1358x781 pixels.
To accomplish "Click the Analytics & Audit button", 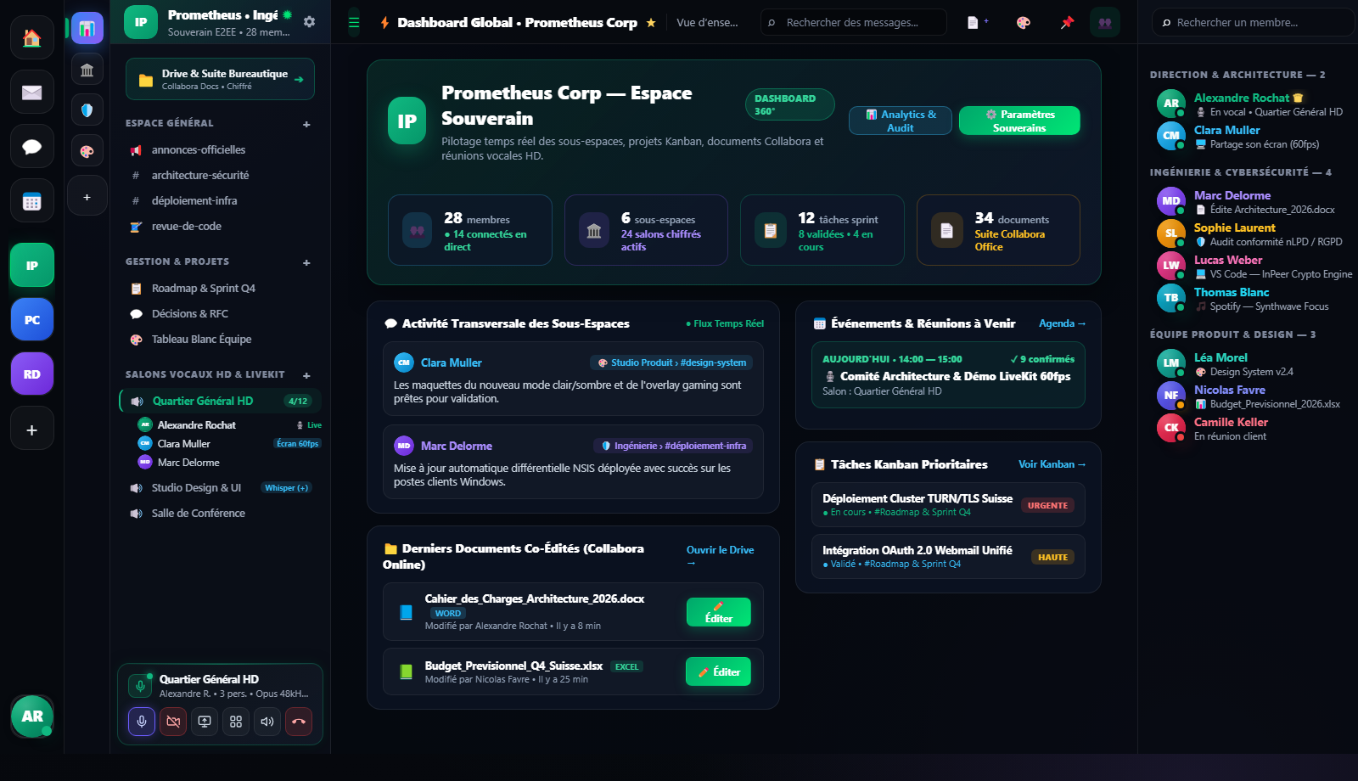I will coord(901,121).
